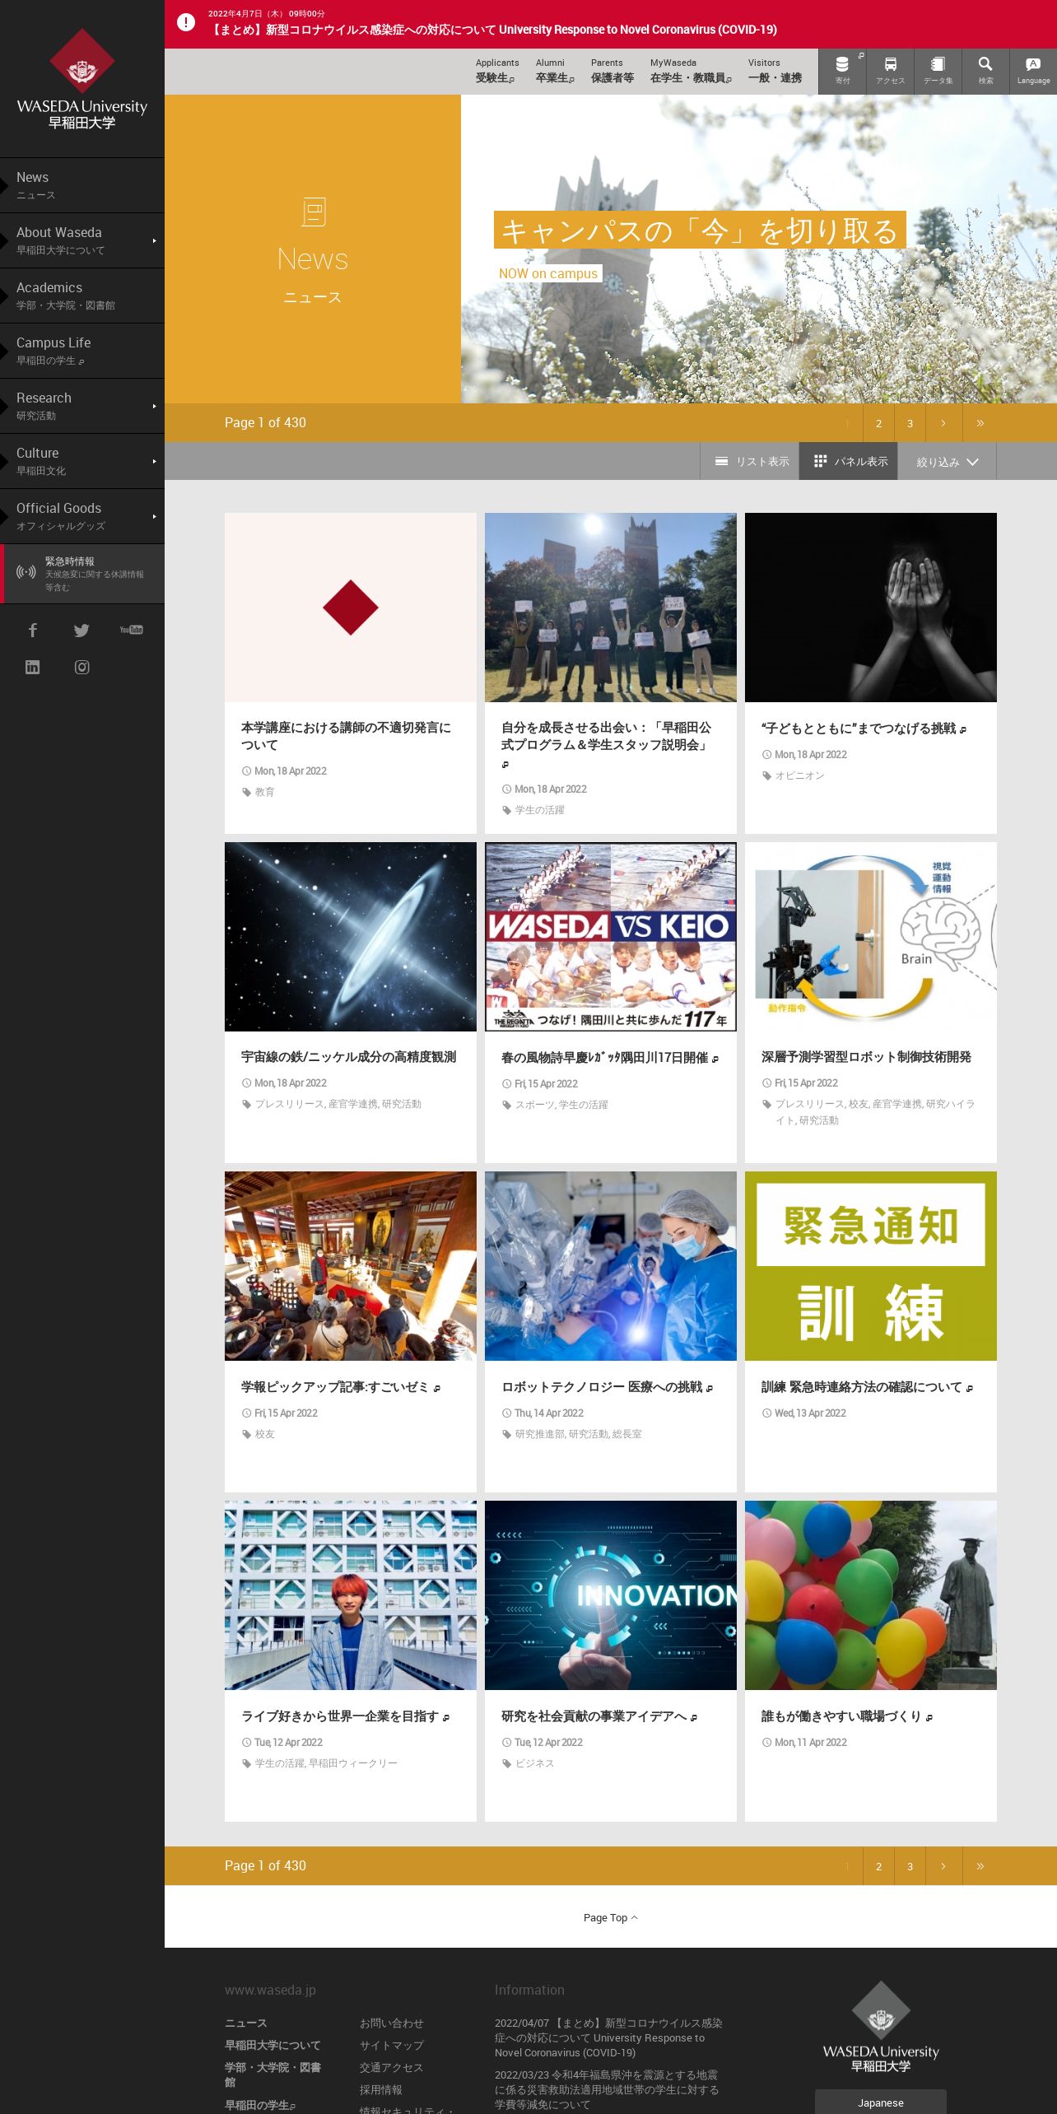This screenshot has width=1057, height=2114.
Task: Go to page 2 in bottom pagination
Action: click(878, 1866)
